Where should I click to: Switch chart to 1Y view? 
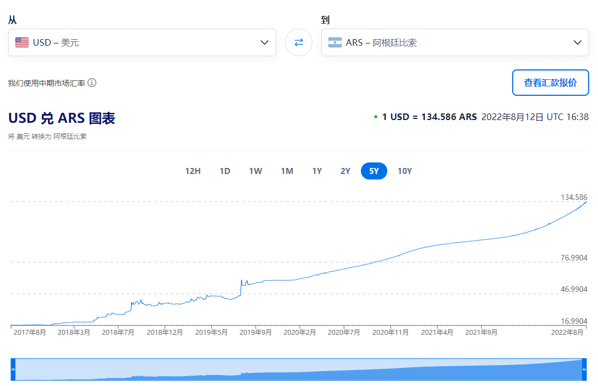point(317,171)
